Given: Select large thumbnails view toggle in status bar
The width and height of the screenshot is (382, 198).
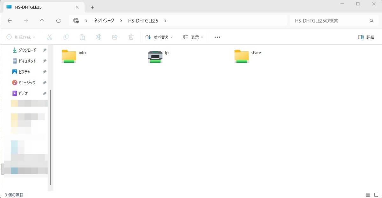Looking at the screenshot, I should point(376,195).
